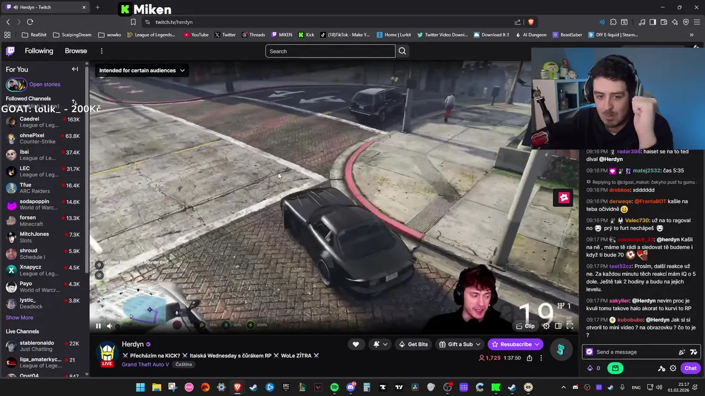
Task: Open the League of Legends bookmark
Action: click(151, 35)
